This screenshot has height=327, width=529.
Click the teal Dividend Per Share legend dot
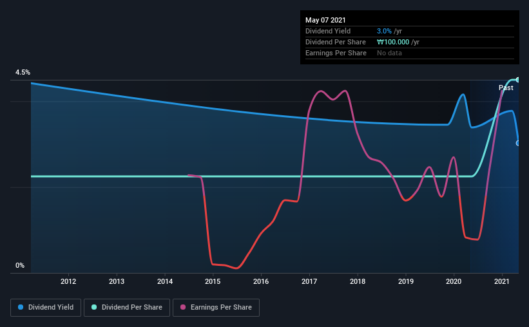click(94, 307)
